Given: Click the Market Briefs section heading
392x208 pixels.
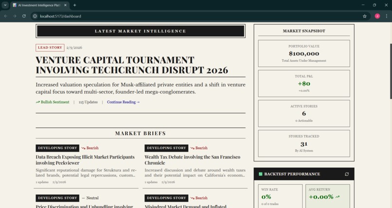Looking at the screenshot, I should point(141,133).
